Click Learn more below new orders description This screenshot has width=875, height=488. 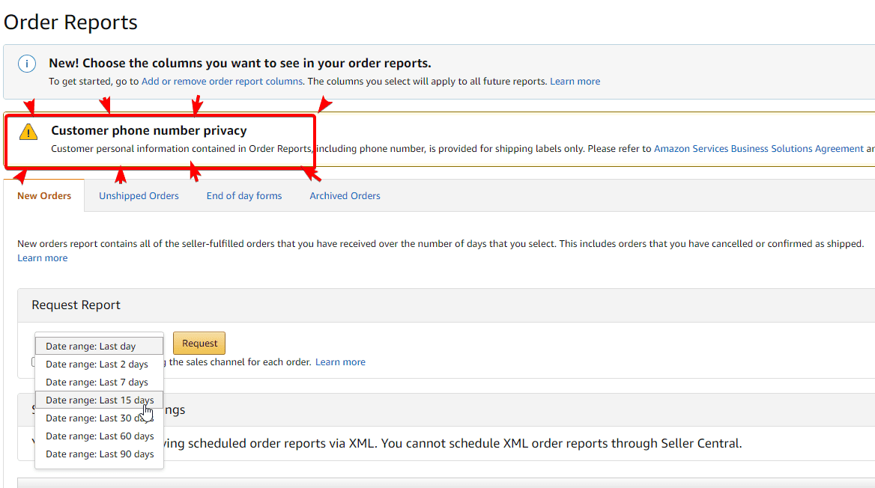pos(42,257)
